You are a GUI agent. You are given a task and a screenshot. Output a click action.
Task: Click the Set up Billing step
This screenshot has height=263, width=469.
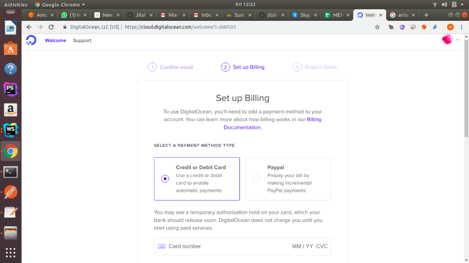pos(243,67)
